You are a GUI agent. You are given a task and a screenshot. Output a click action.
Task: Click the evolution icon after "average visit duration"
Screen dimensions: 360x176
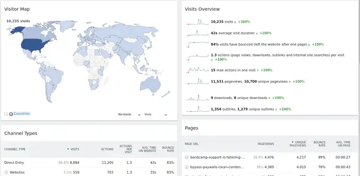[x=256, y=33]
